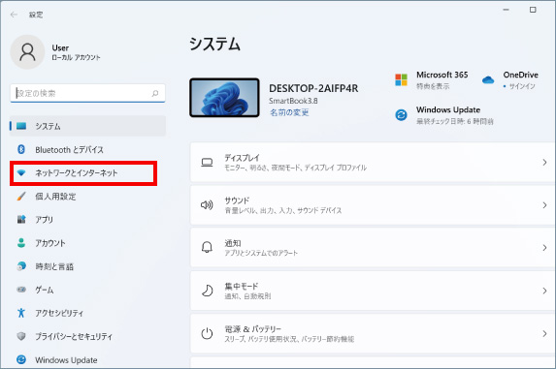Click the アカウント person icon
This screenshot has height=369, width=556.
[21, 243]
